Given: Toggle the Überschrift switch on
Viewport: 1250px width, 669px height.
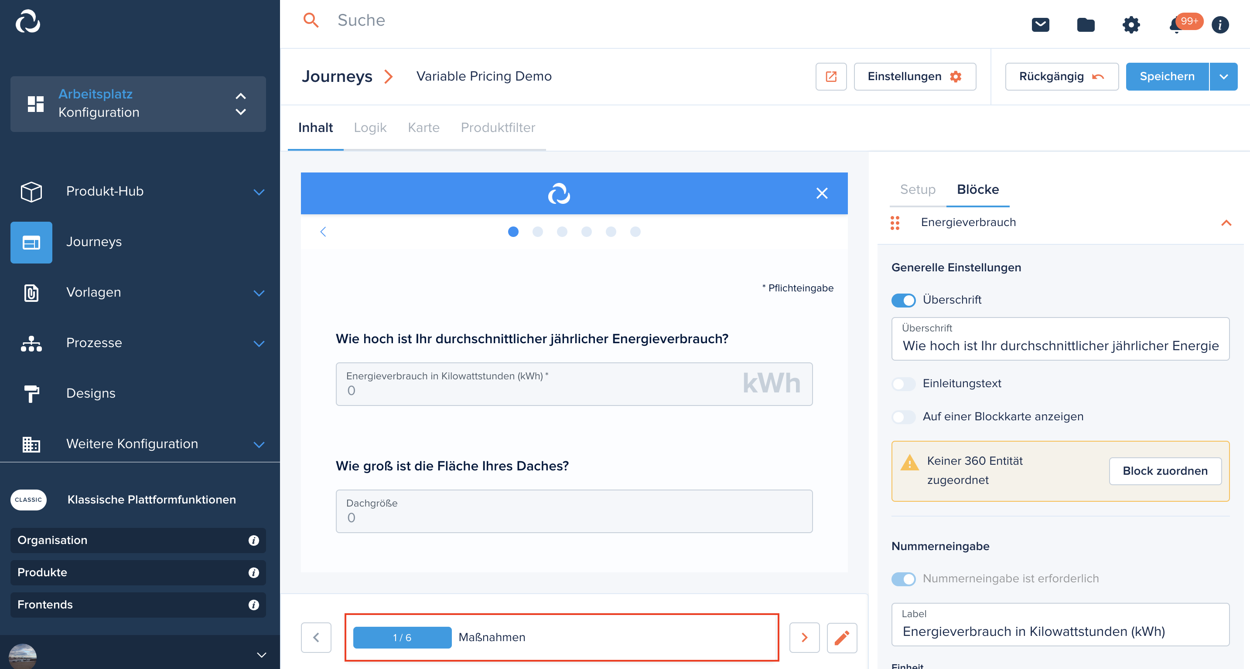Looking at the screenshot, I should (904, 300).
